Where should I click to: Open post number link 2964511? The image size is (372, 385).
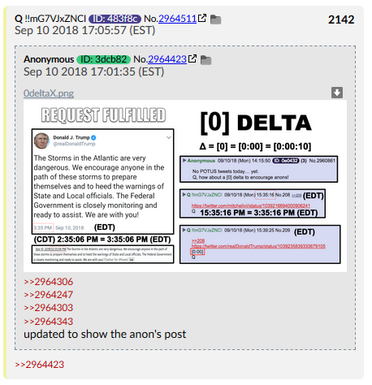pos(177,19)
